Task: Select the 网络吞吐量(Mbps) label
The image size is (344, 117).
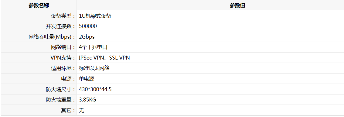Action: point(52,37)
